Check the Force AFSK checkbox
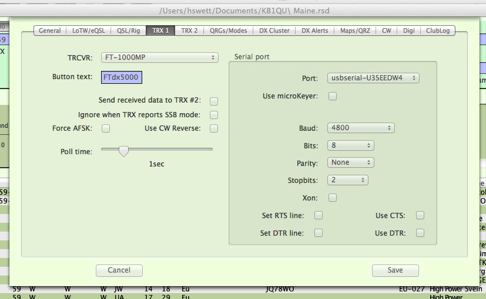The height and width of the screenshot is (299, 486). [x=106, y=128]
